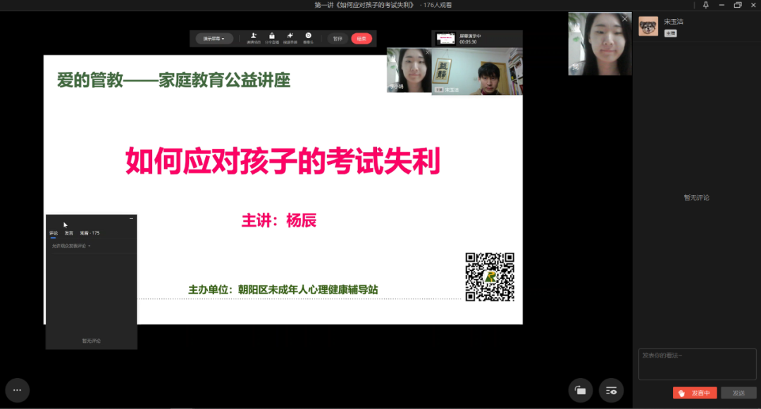The image size is (761, 409).
Task: Toggle the comment list visibility eye icon
Action: point(611,390)
